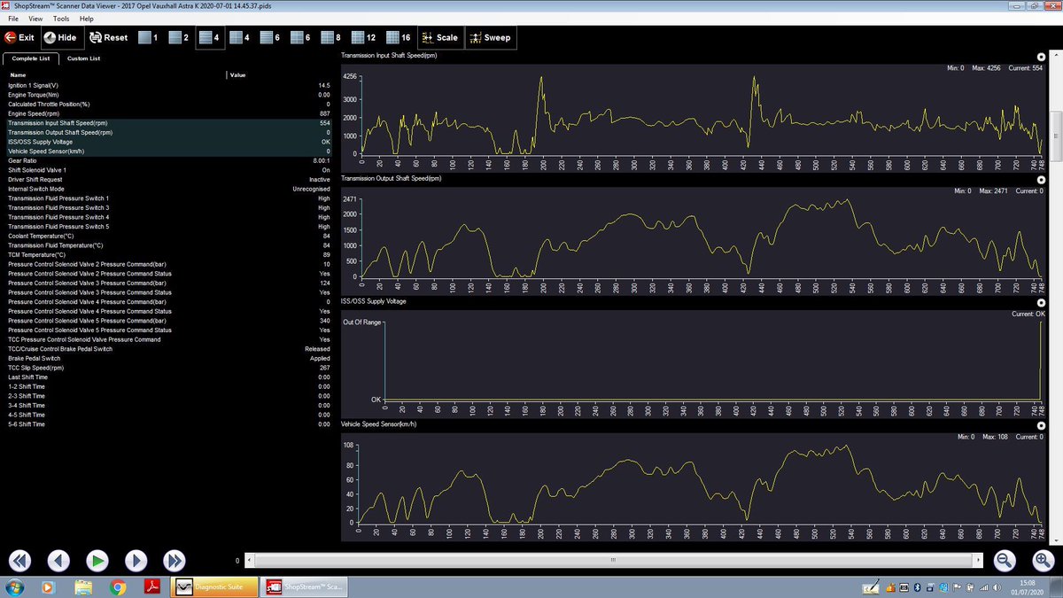This screenshot has height=598, width=1063.
Task: Select the Brake Pedal Switch row
Action: [x=168, y=359]
